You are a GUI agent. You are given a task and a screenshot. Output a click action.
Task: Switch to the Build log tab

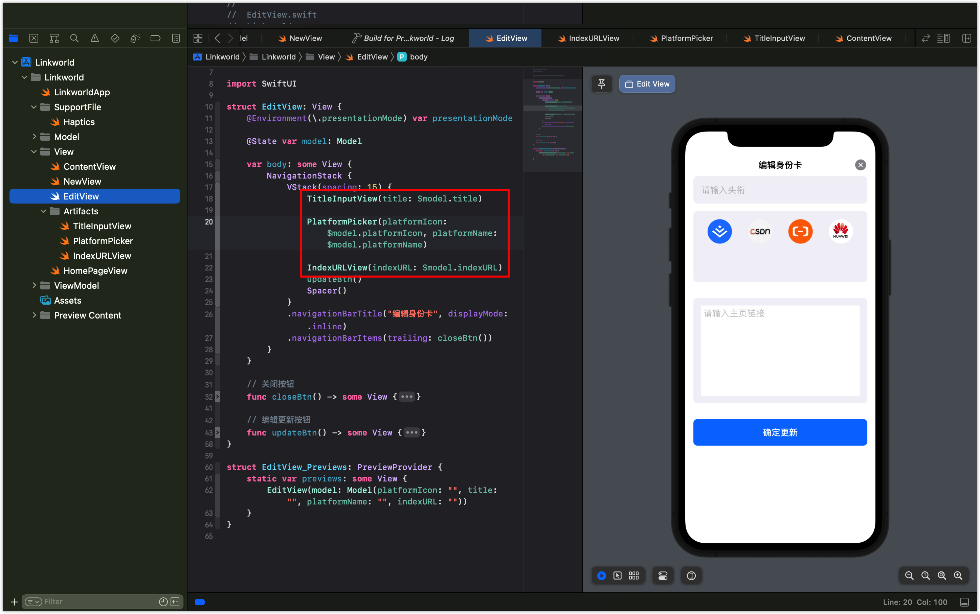[403, 38]
